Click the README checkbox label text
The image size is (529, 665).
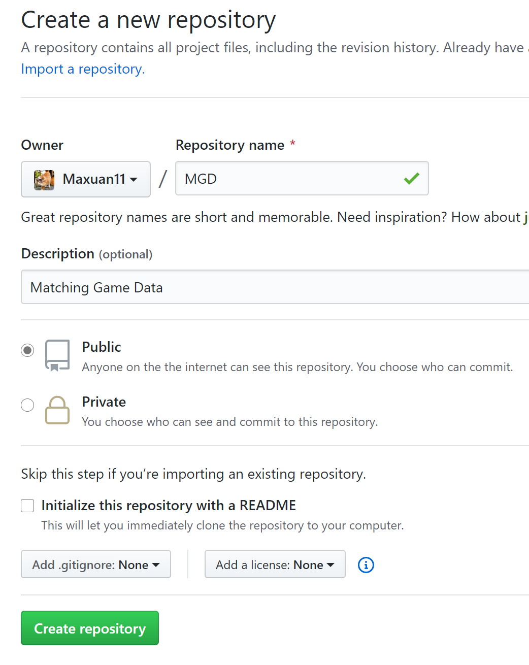tap(169, 506)
